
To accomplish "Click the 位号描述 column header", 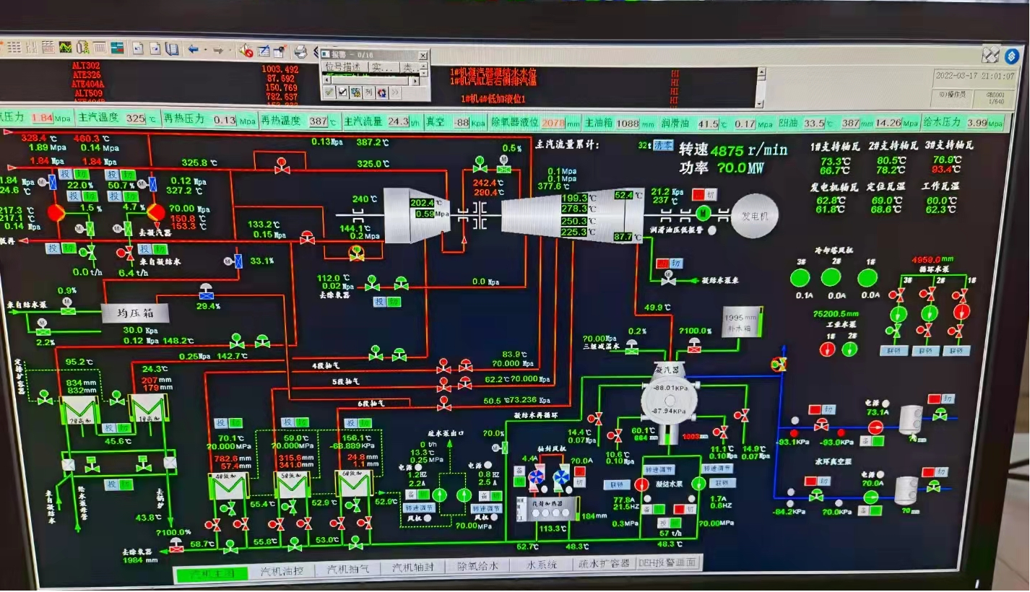I will coord(344,67).
